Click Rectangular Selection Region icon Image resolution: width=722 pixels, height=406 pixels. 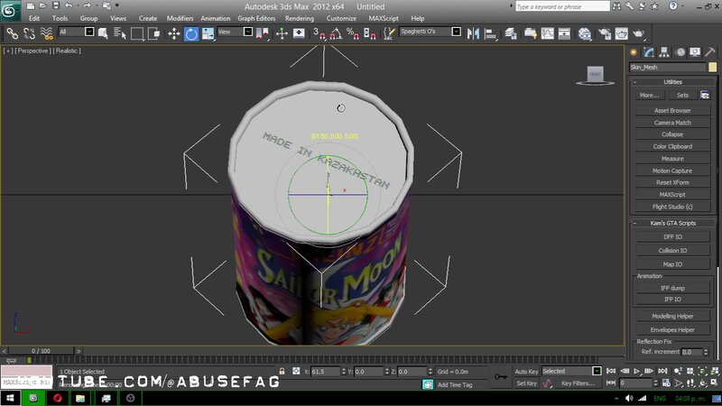point(137,33)
